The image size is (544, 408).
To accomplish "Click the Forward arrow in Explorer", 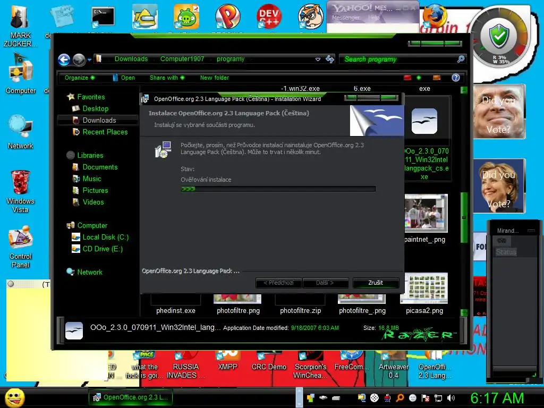I will pyautogui.click(x=79, y=59).
